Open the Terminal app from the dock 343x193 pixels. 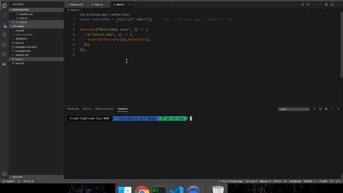159,189
